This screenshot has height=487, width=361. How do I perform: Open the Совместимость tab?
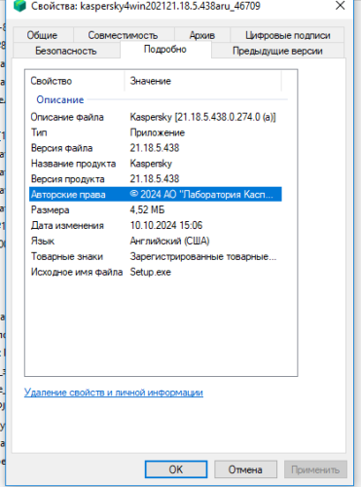coord(123,35)
